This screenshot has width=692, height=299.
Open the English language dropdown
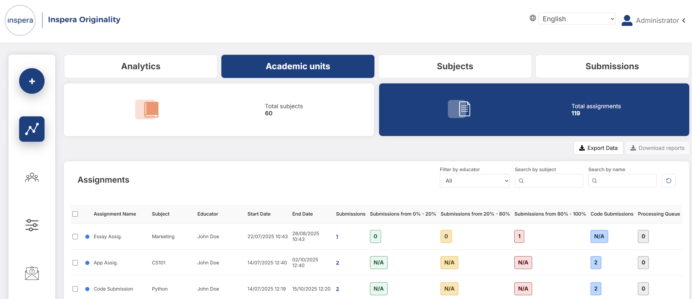tap(577, 19)
